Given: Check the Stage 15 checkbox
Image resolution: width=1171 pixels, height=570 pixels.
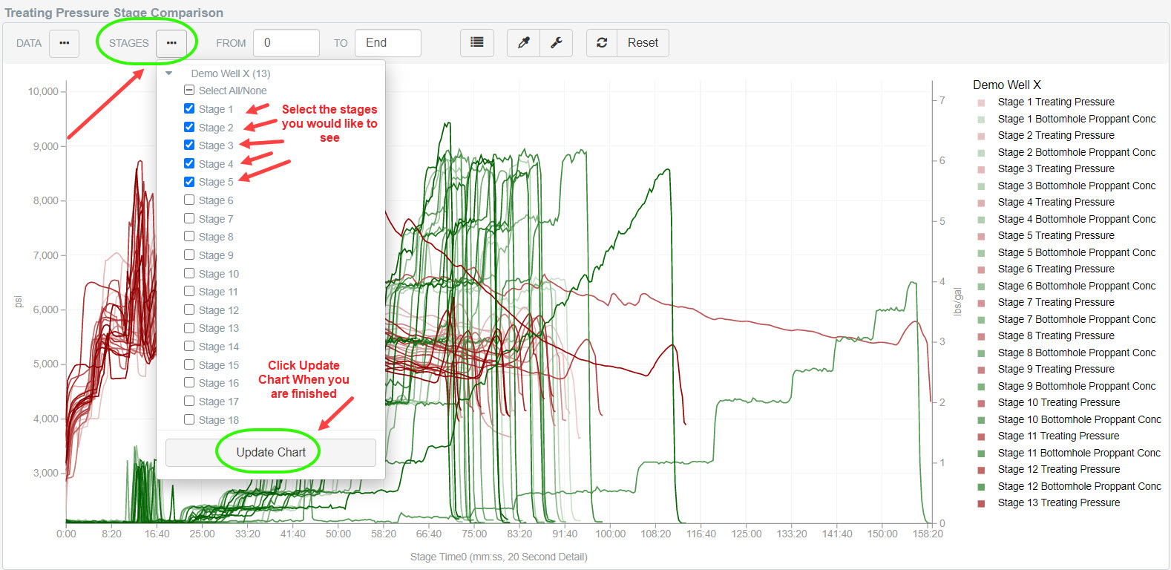Looking at the screenshot, I should coord(189,364).
